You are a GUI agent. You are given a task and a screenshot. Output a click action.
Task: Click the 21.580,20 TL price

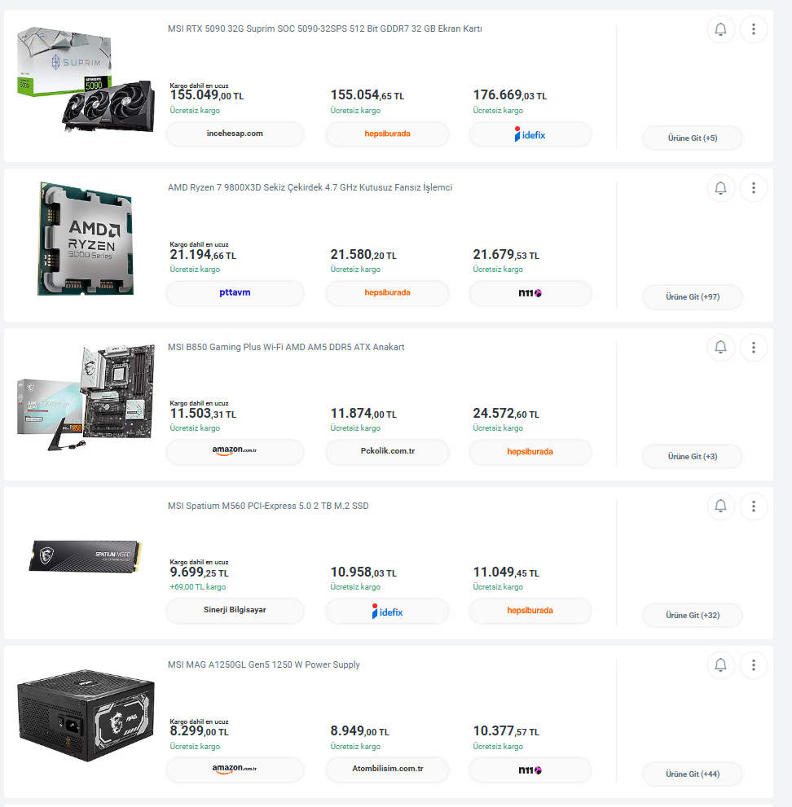363,255
